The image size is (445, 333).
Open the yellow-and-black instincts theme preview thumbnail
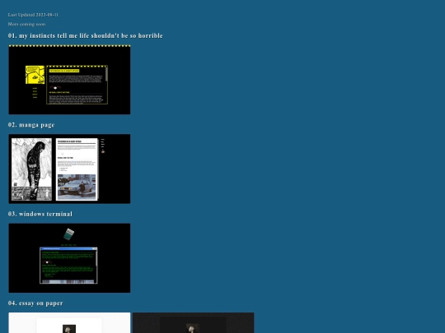[x=69, y=80]
